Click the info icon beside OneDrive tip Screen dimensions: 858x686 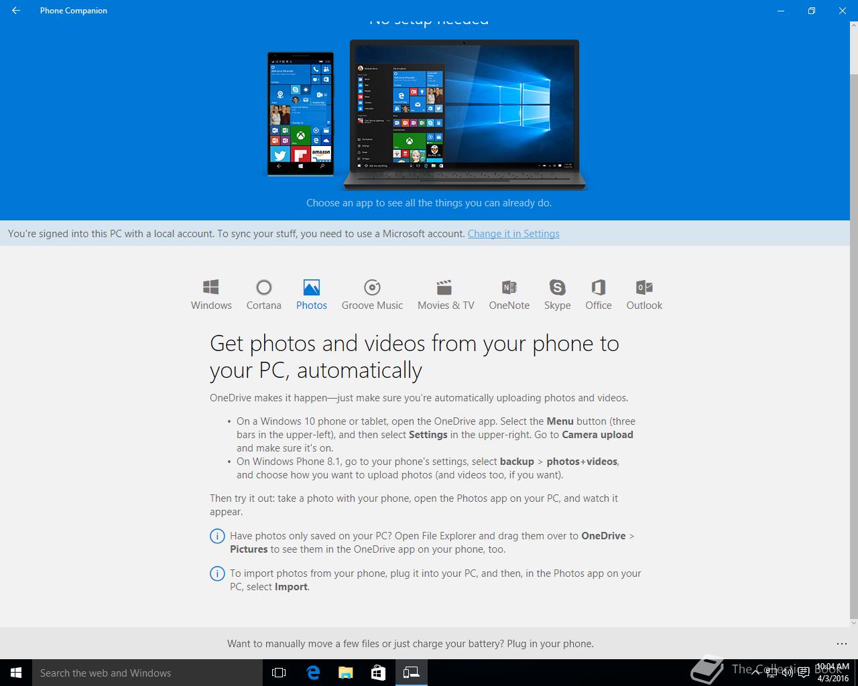[217, 536]
